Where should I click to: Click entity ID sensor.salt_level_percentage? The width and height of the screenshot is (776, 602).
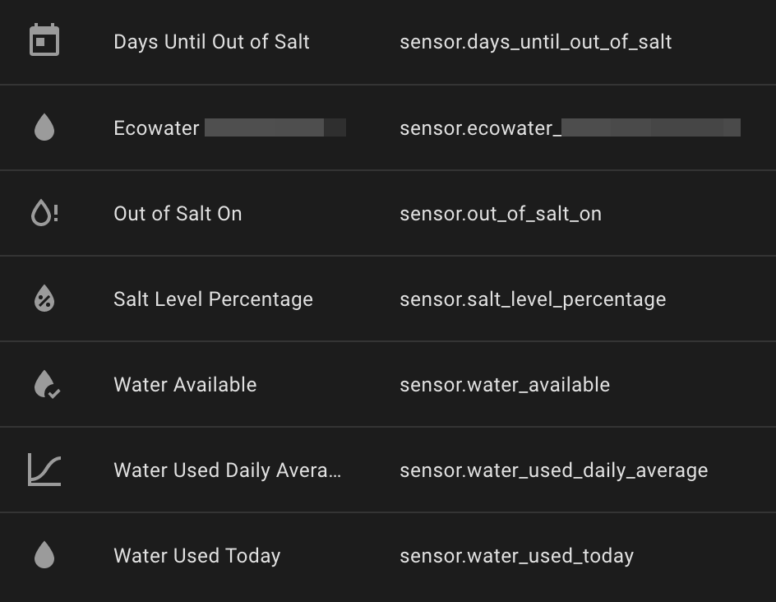click(533, 299)
